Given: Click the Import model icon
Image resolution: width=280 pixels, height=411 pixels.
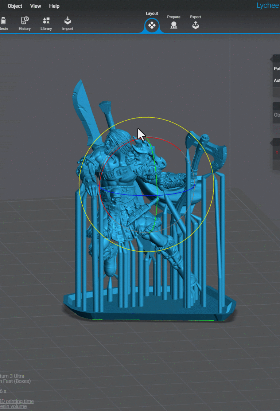Looking at the screenshot, I should point(68,23).
